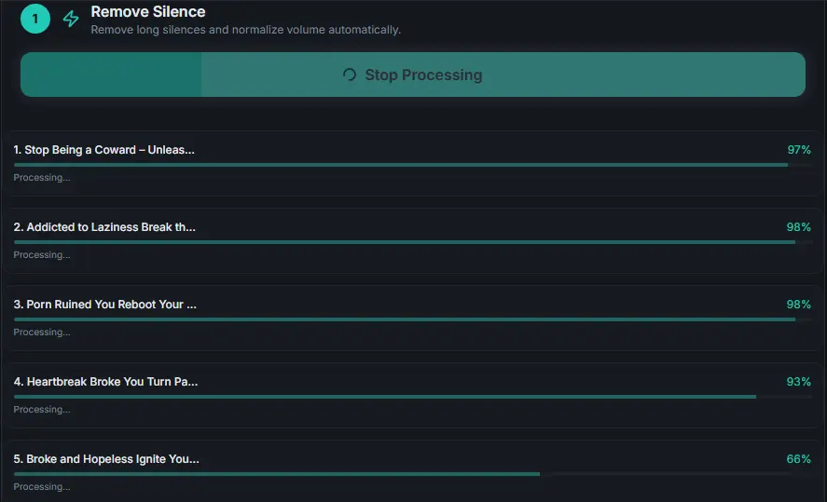Image resolution: width=827 pixels, height=502 pixels.
Task: Click the step 1 circle badge
Action: click(x=35, y=19)
